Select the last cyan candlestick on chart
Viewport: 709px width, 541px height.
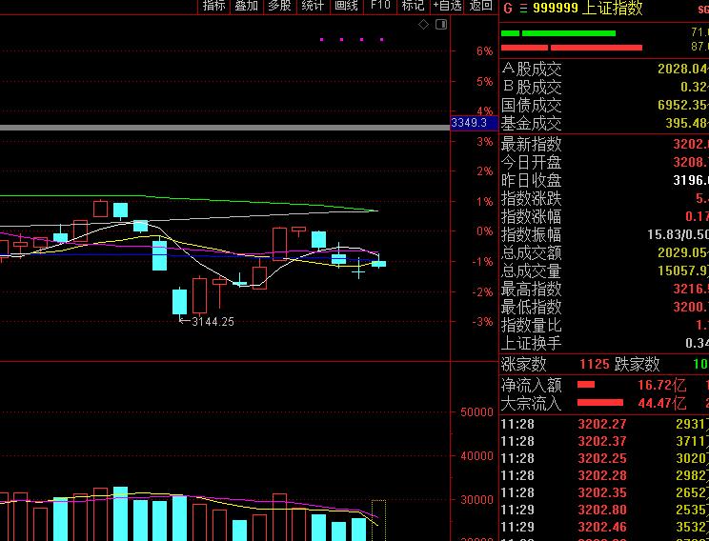click(378, 263)
